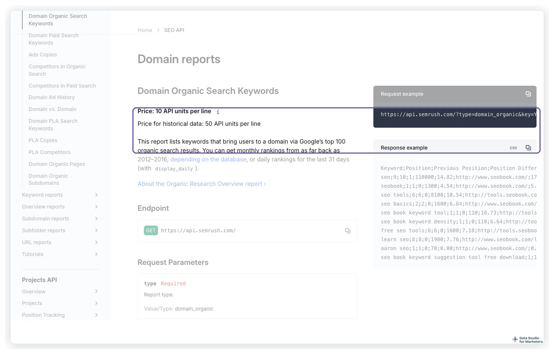Open Domain Organic Subdomains
Viewport: 554px width, 354px height.
(48, 179)
